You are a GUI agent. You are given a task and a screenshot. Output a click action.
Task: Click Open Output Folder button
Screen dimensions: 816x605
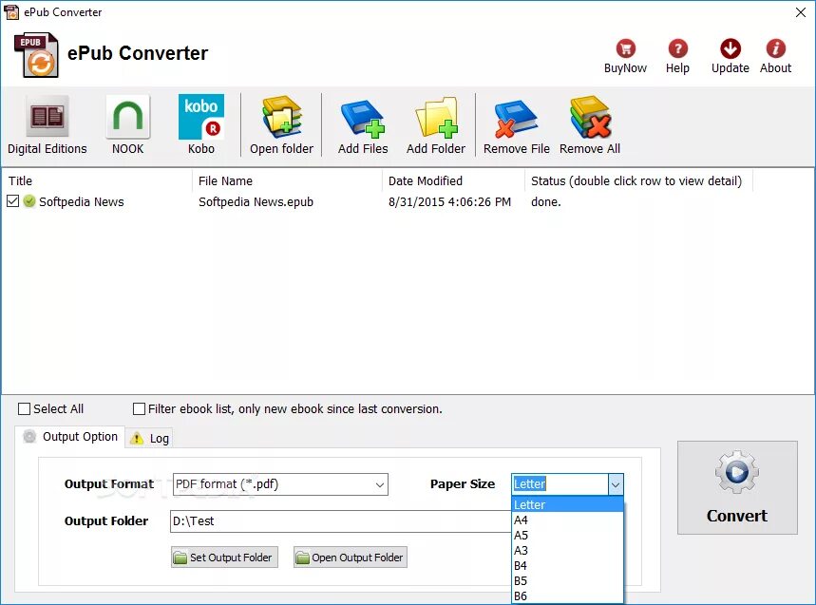[x=351, y=558]
